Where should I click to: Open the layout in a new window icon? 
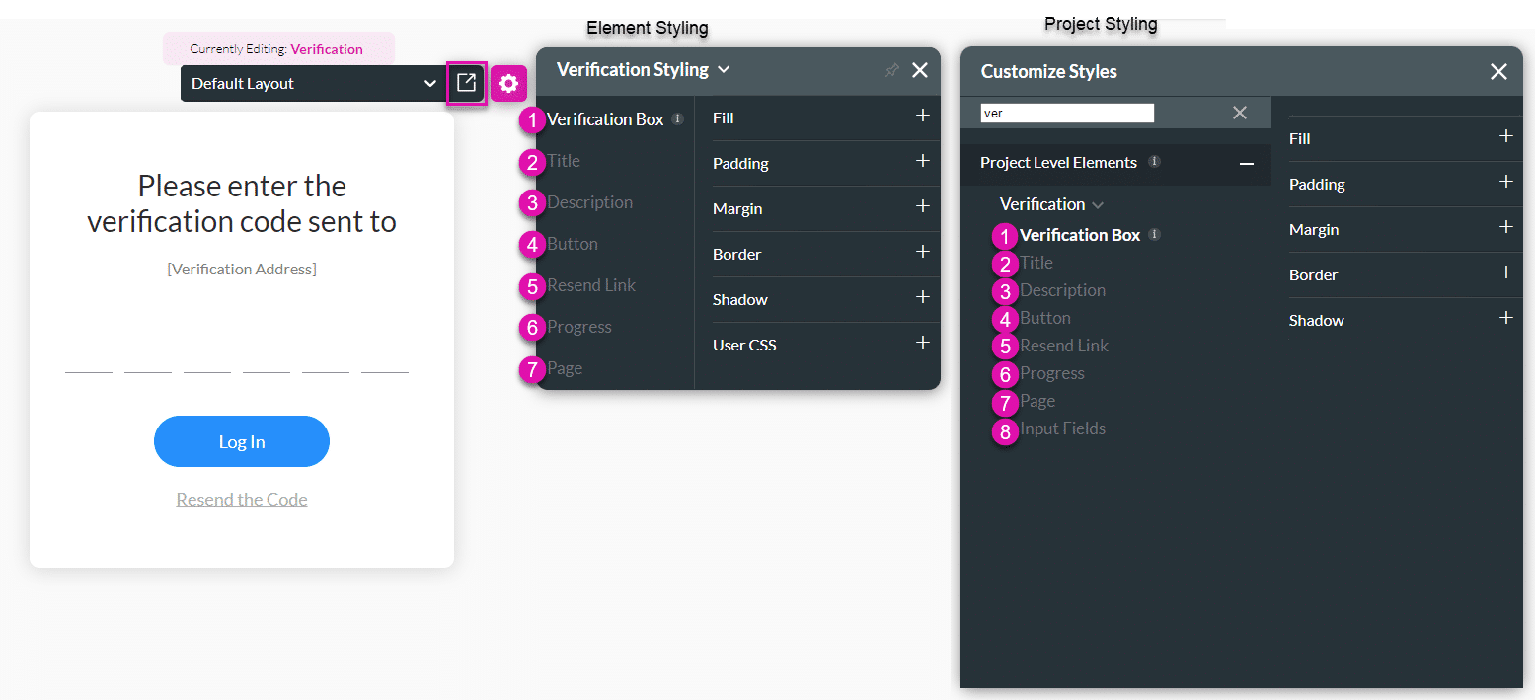point(466,83)
